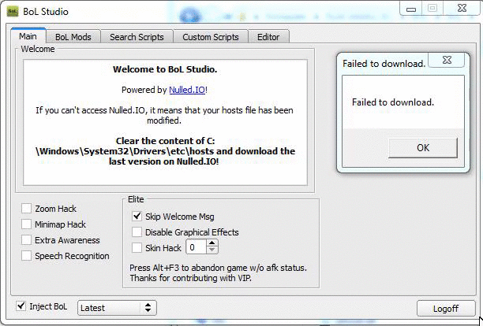Switch to the Editor tab
483x326 pixels.
[x=268, y=37]
